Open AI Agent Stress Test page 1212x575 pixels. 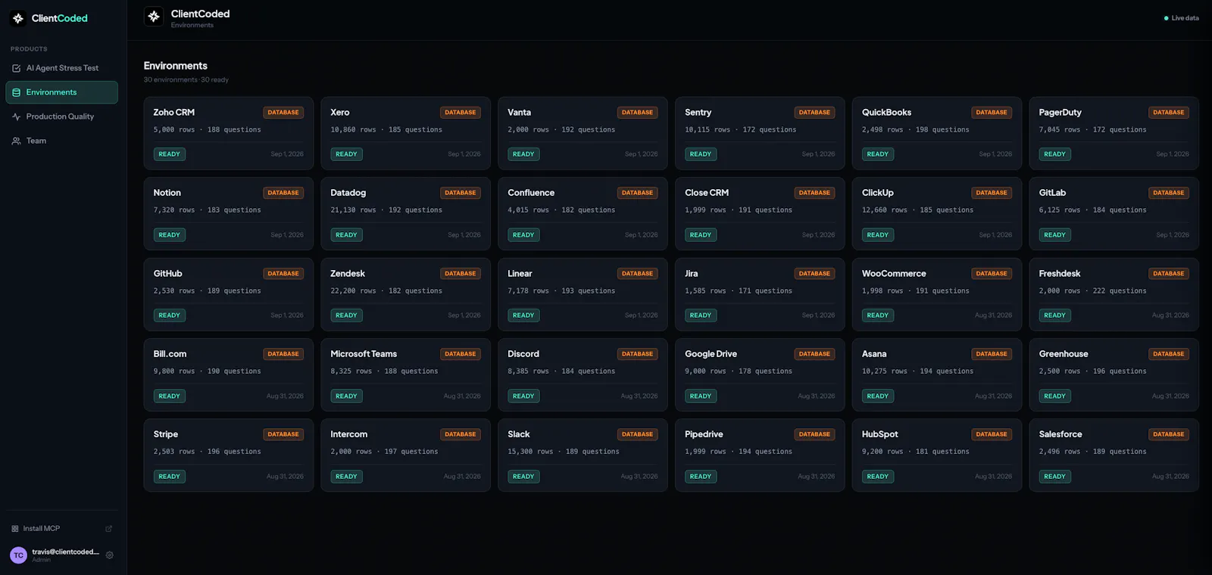(x=61, y=68)
